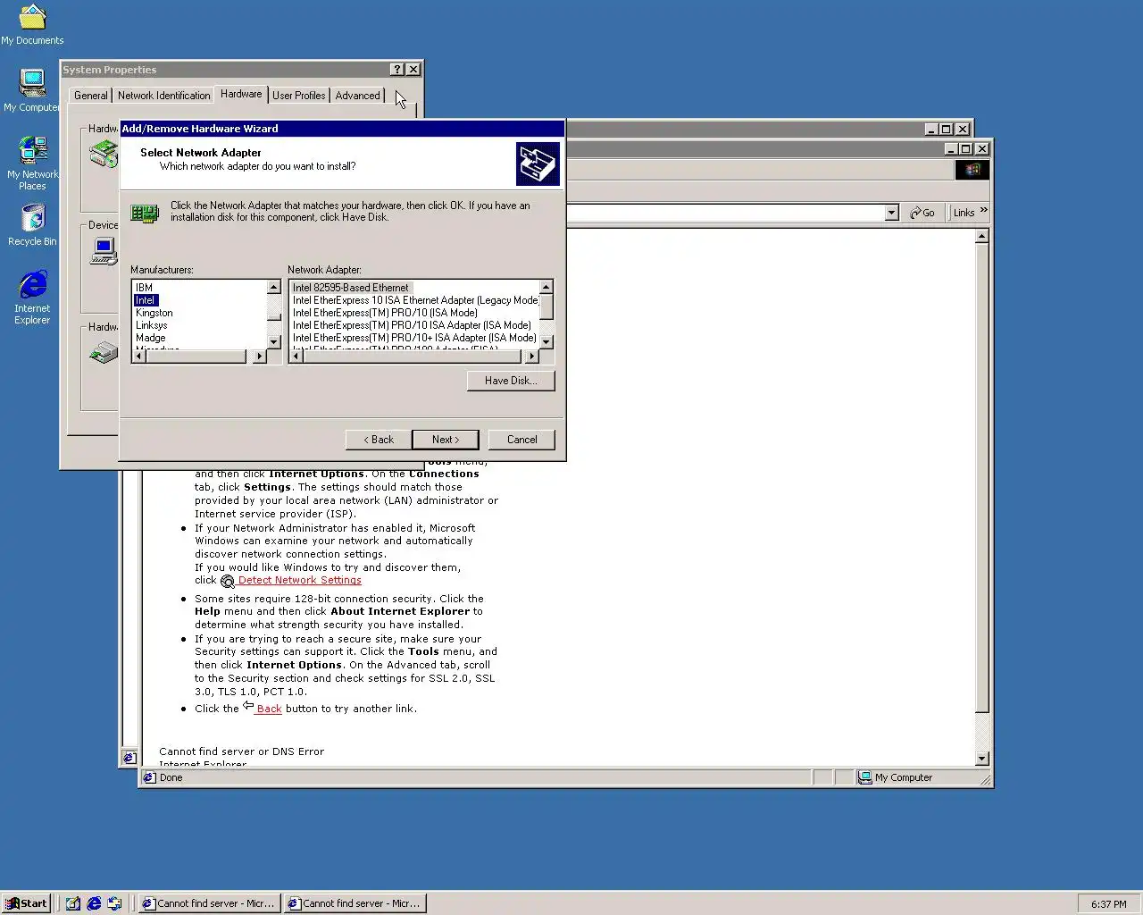This screenshot has height=915, width=1143.
Task: Click Manufacturers list scroll down arrow
Action: point(274,342)
